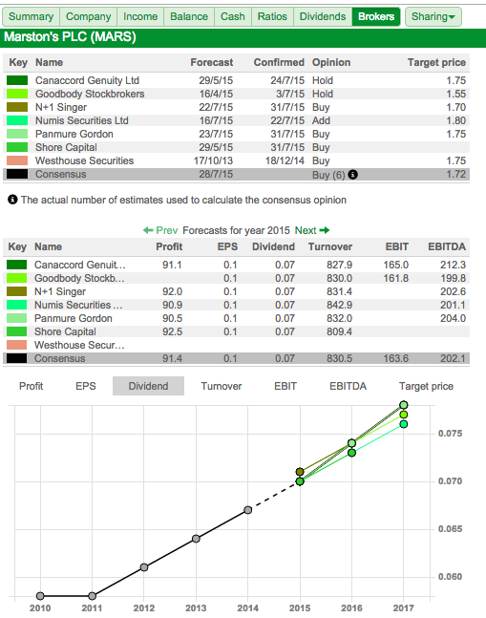Click 'Westhouse Securities' broker name
The image size is (486, 618).
[x=85, y=160]
